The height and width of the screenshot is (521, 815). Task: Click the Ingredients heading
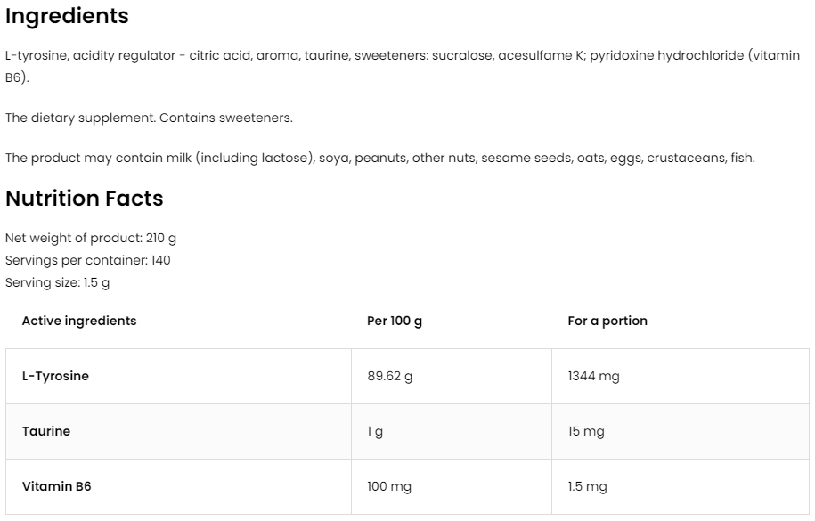pos(67,16)
